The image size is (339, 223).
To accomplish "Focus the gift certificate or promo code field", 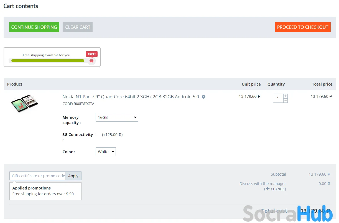I will click(x=37, y=176).
